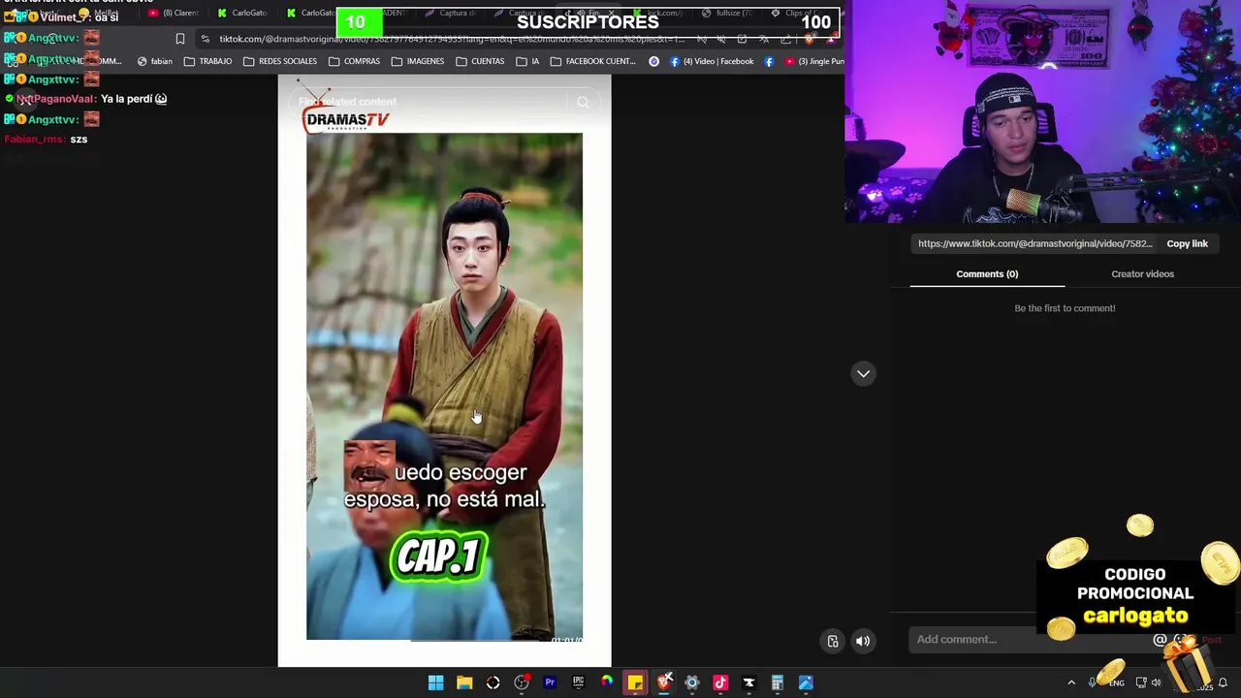Viewport: 1241px width, 698px height.
Task: Open the (4) Video | Facebook bookmark
Action: [711, 61]
